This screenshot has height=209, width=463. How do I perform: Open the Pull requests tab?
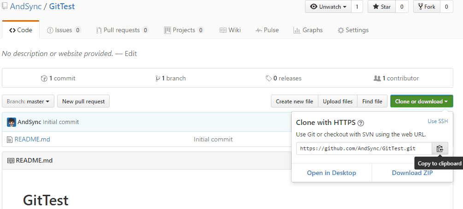click(x=122, y=30)
